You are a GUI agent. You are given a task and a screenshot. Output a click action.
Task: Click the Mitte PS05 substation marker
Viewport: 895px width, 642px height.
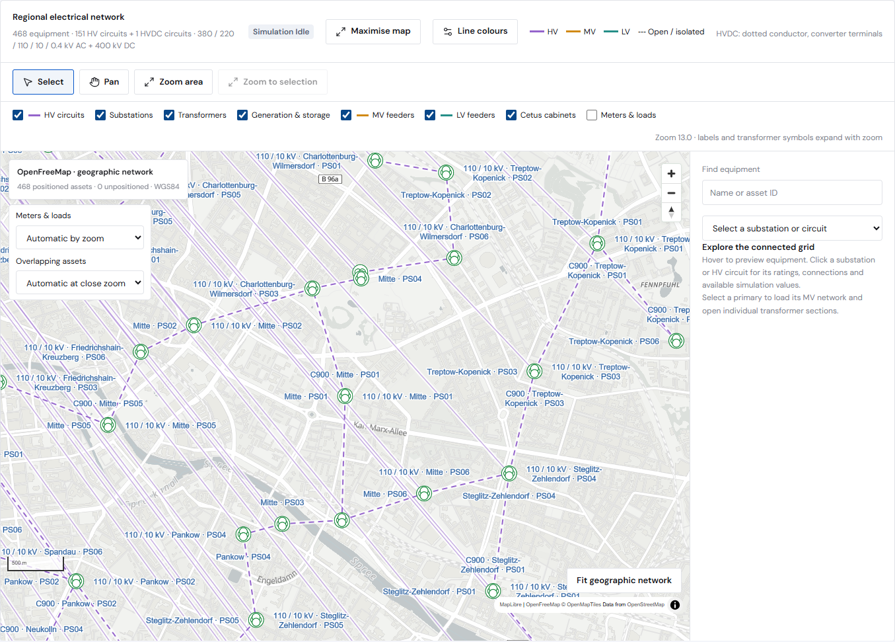108,425
